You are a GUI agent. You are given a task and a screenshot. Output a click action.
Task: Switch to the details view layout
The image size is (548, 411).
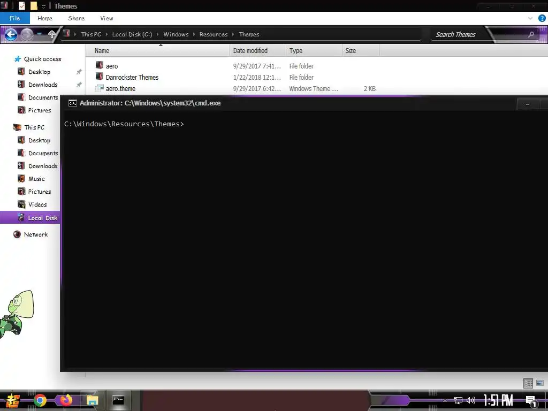coord(528,383)
